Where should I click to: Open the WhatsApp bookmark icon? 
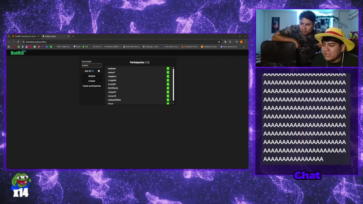(x=35, y=47)
